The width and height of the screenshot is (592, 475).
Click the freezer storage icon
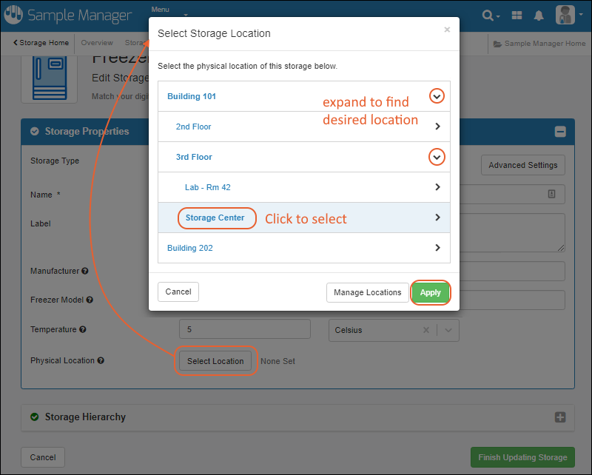coord(54,78)
